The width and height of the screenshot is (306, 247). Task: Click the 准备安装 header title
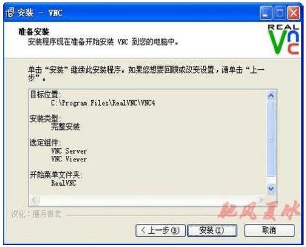click(x=34, y=32)
